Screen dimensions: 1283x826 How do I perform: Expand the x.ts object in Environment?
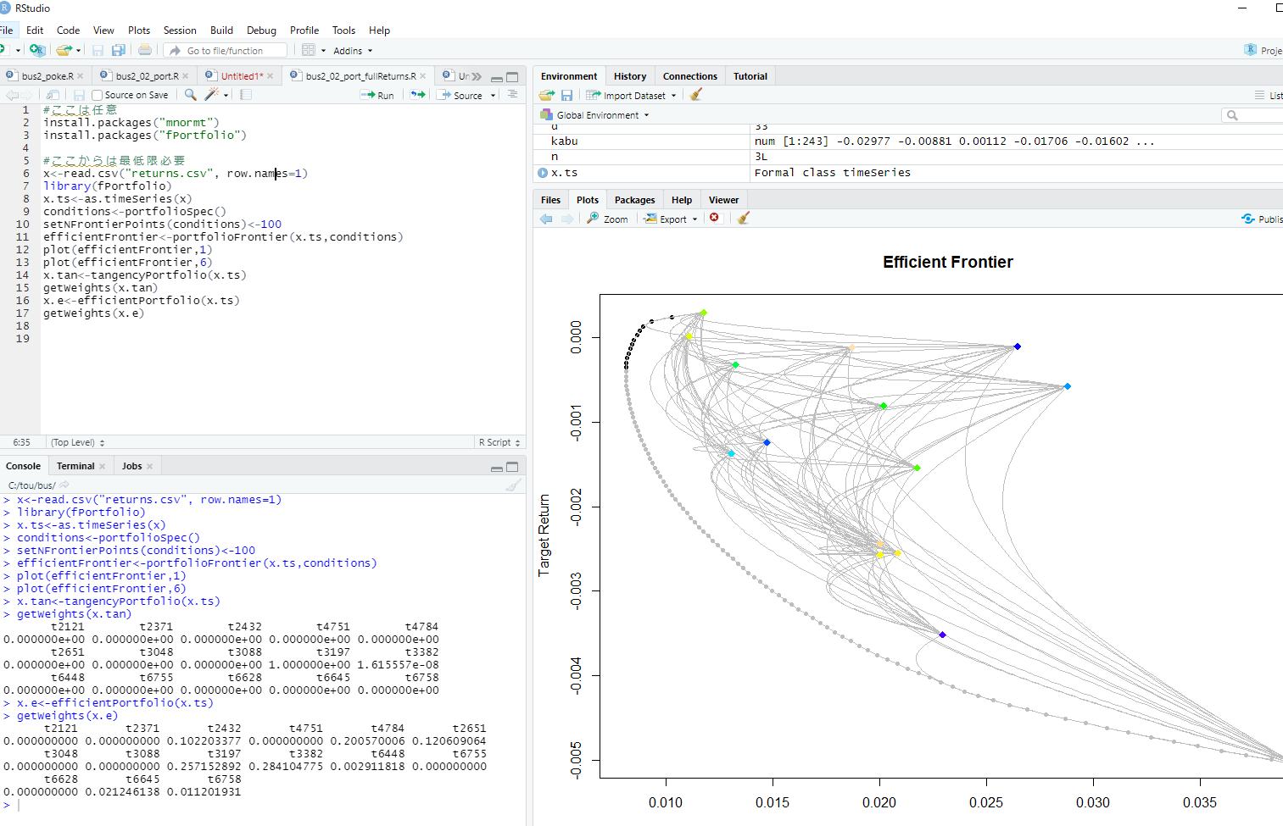[x=543, y=173]
